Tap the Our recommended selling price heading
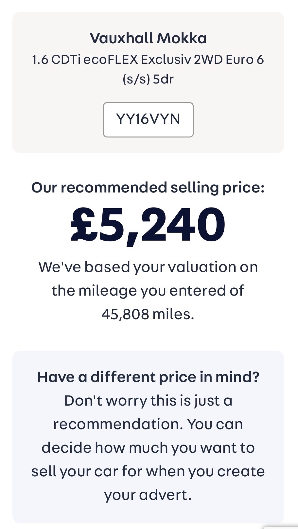Image resolution: width=298 pixels, height=529 pixels. pos(148,188)
